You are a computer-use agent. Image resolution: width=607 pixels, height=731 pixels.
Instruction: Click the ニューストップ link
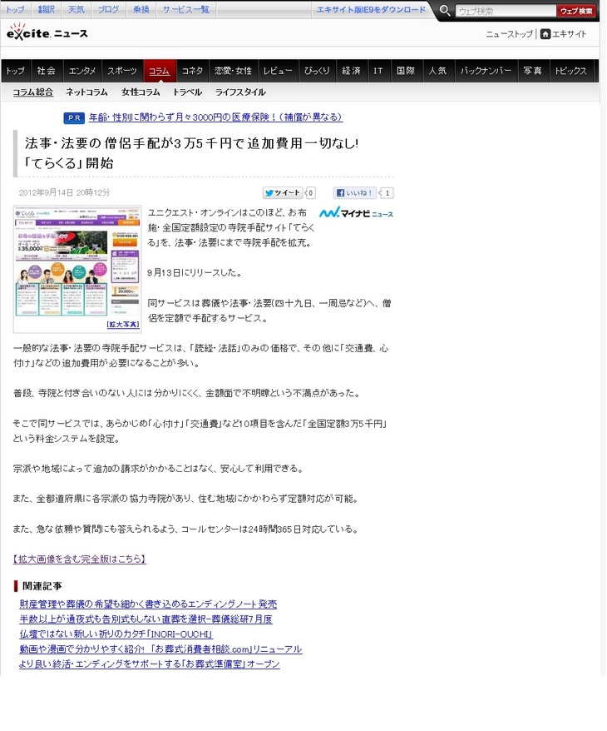coord(509,34)
